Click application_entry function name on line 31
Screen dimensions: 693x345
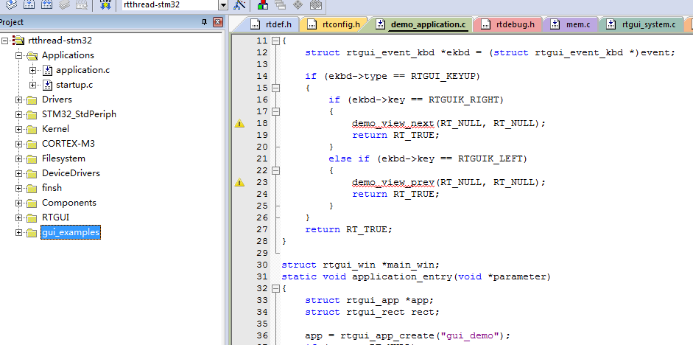click(x=402, y=276)
